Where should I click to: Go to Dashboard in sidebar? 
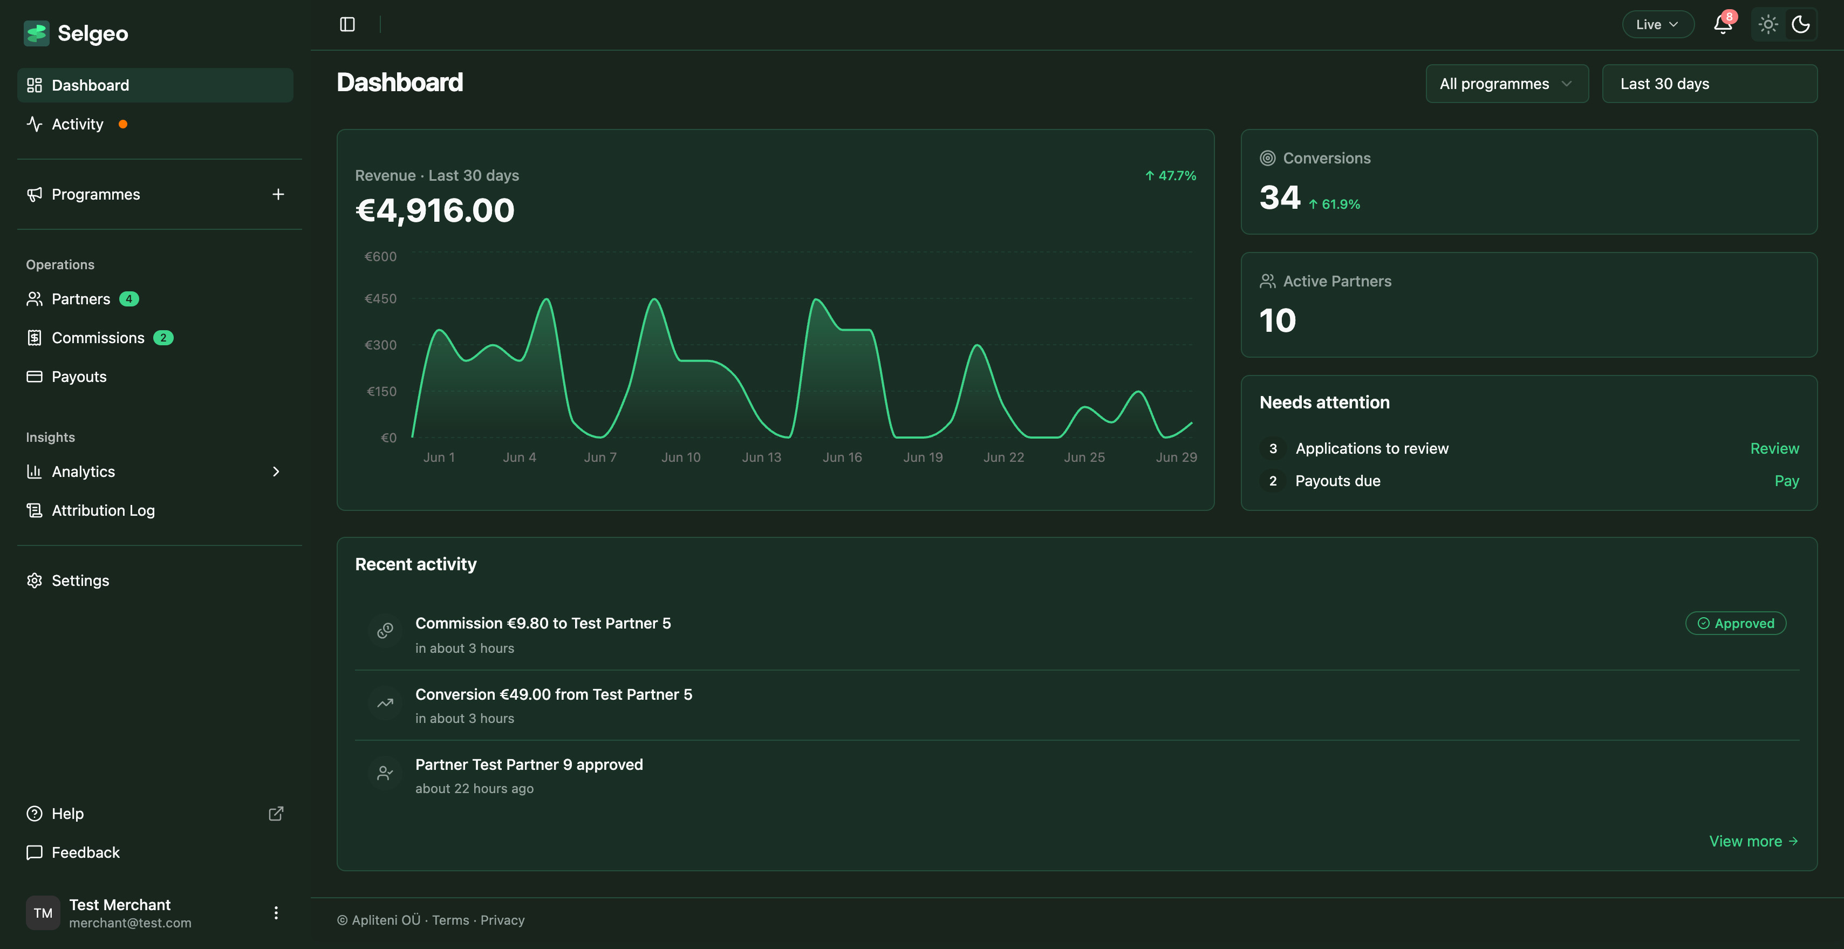155,85
